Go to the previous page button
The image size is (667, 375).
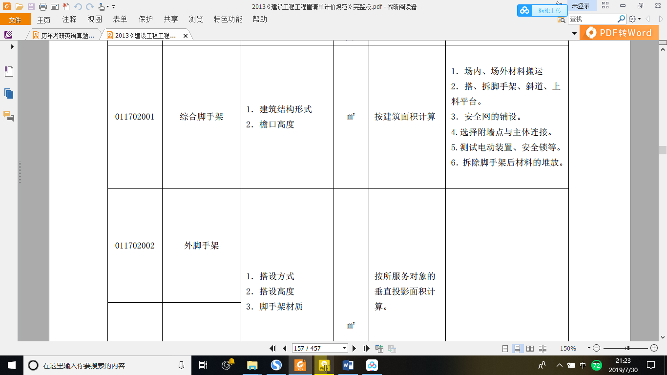coord(284,348)
